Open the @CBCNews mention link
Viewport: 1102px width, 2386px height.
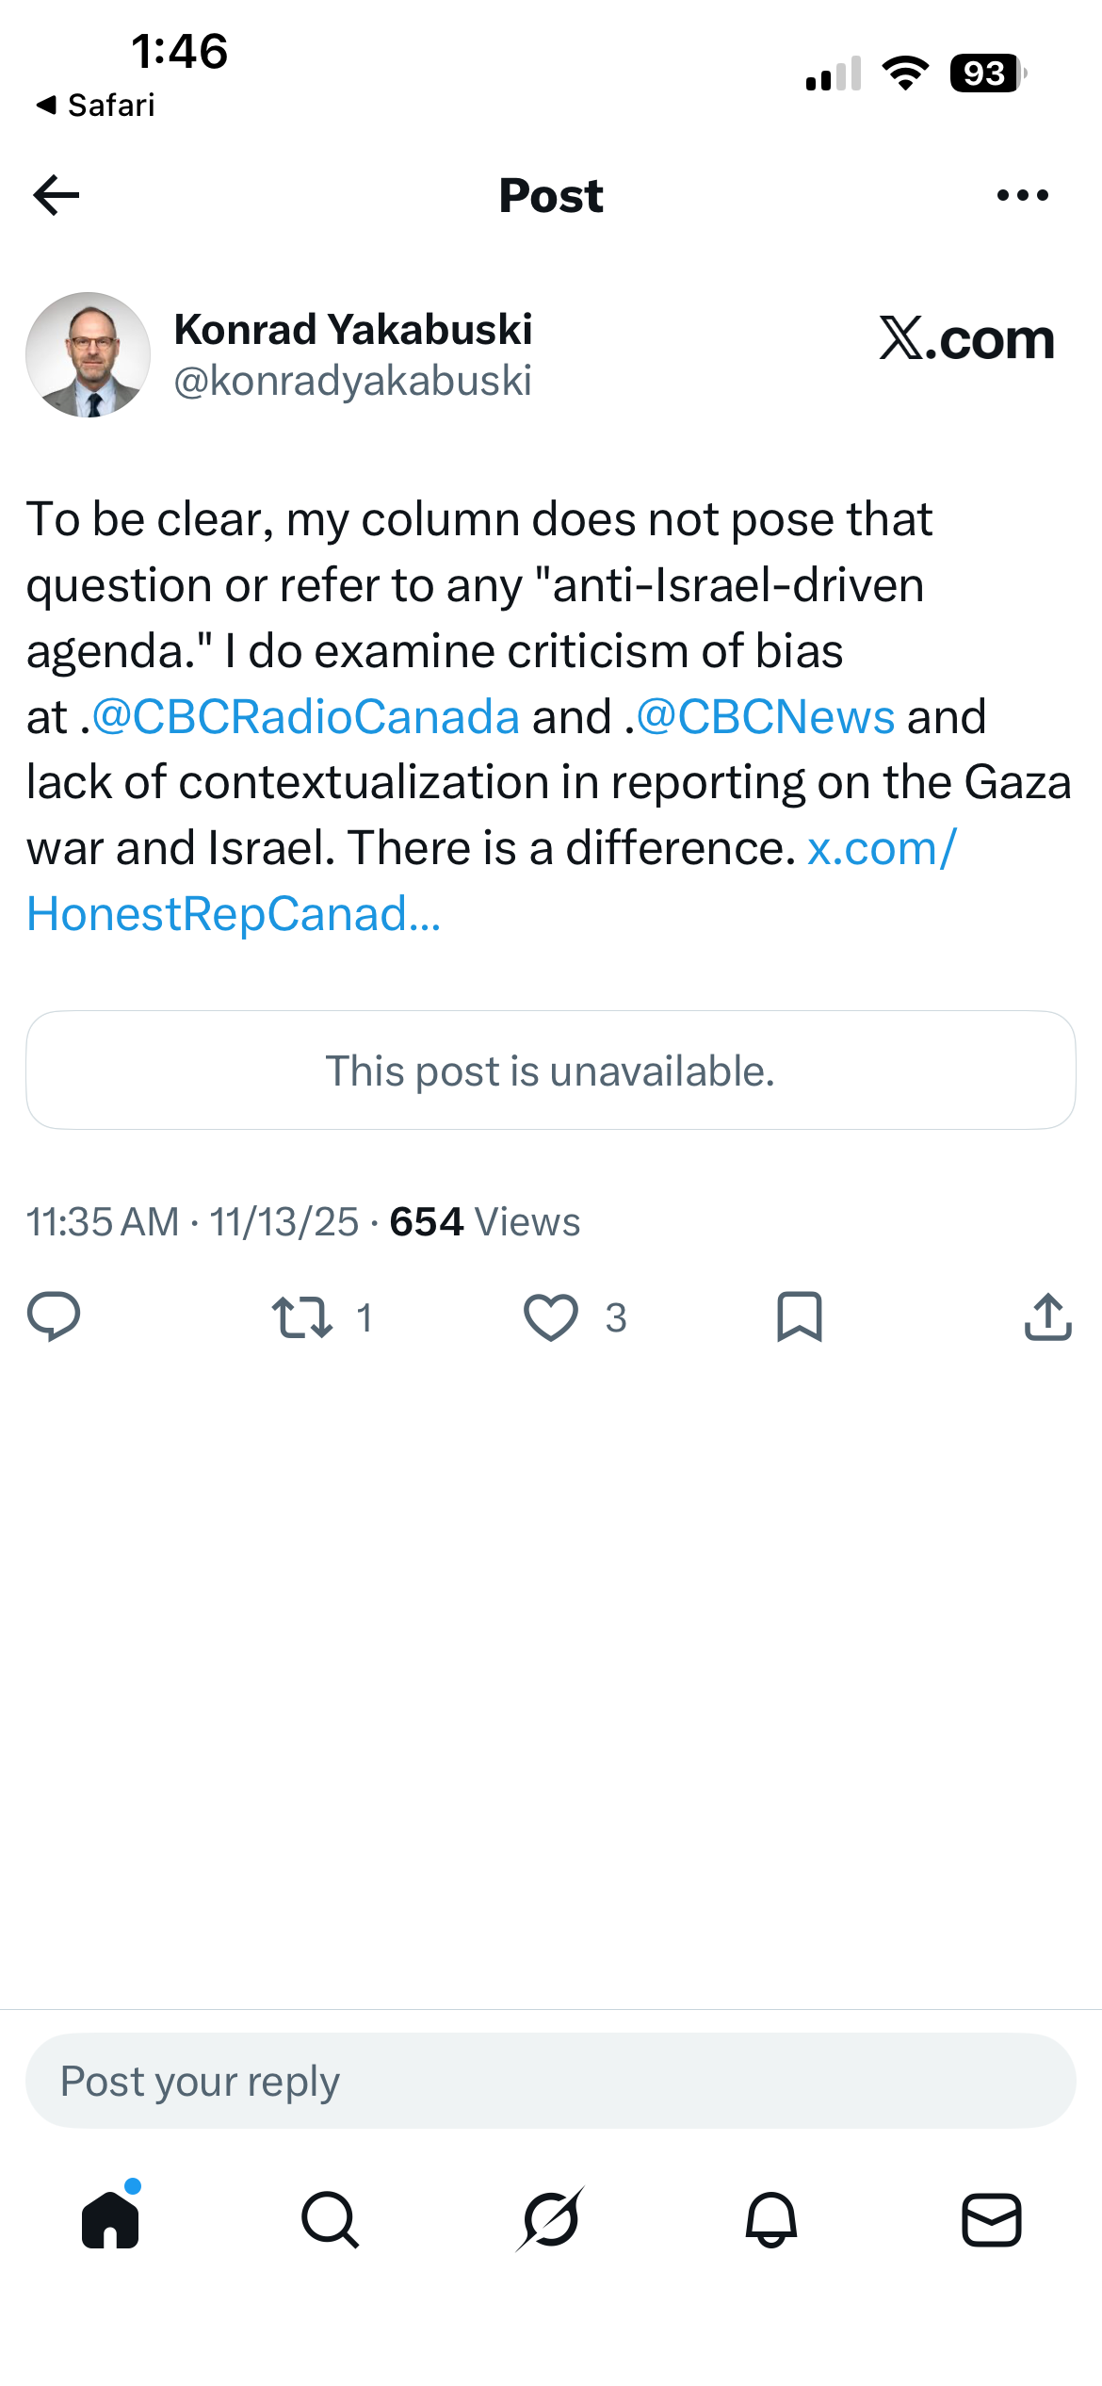(766, 717)
